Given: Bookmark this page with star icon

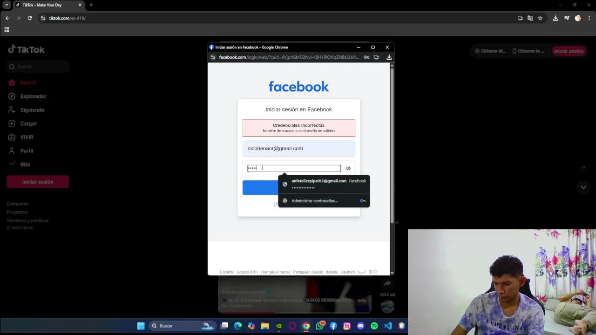Looking at the screenshot, I should pos(540,18).
